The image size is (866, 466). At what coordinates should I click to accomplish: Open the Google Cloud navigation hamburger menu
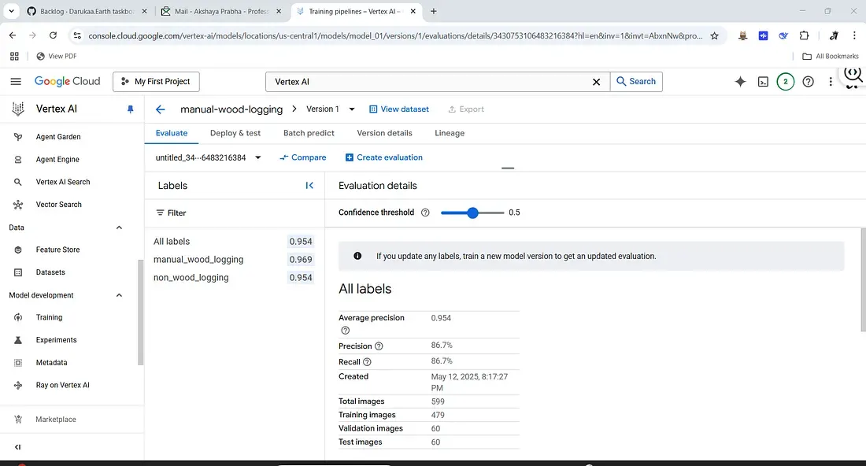click(x=16, y=82)
